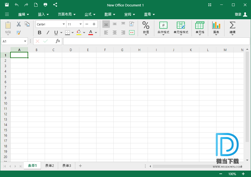The image size is (251, 177).
Task: Open cell styles (单元格样式)
Action: point(181,28)
